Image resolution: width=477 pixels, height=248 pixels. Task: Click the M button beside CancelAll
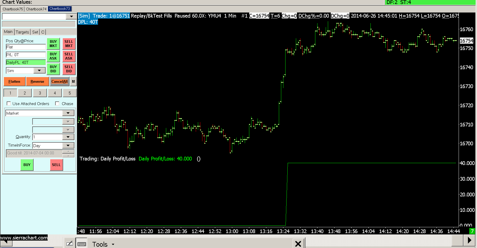pyautogui.click(x=73, y=81)
